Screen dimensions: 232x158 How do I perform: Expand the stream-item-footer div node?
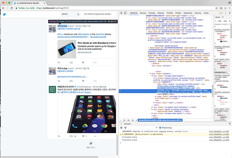pyautogui.click(x=152, y=113)
